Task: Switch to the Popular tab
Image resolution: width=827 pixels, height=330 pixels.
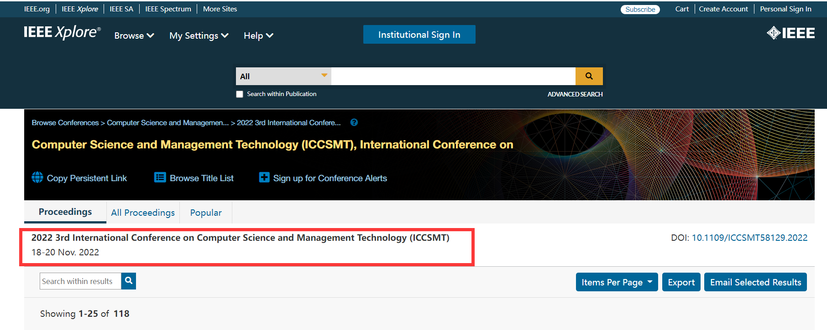Action: click(206, 213)
